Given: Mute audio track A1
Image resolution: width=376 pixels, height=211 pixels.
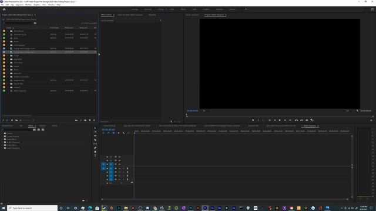Looking at the screenshot, I should pyautogui.click(x=119, y=168).
